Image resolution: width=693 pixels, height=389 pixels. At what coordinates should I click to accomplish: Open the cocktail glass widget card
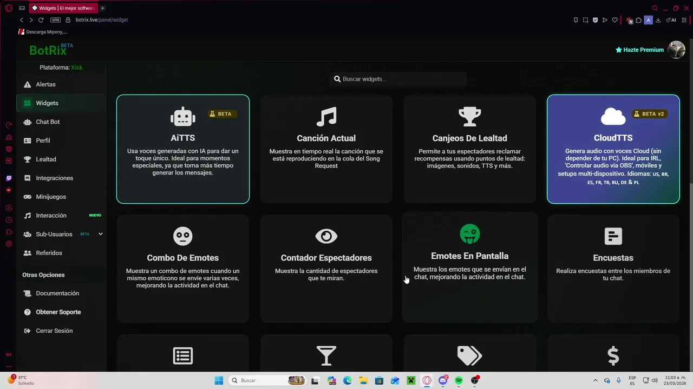pyautogui.click(x=326, y=353)
